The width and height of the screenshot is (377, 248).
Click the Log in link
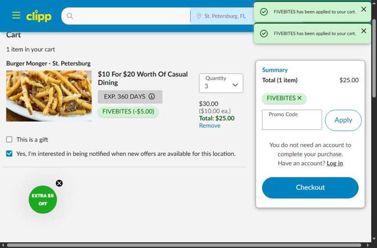[335, 163]
